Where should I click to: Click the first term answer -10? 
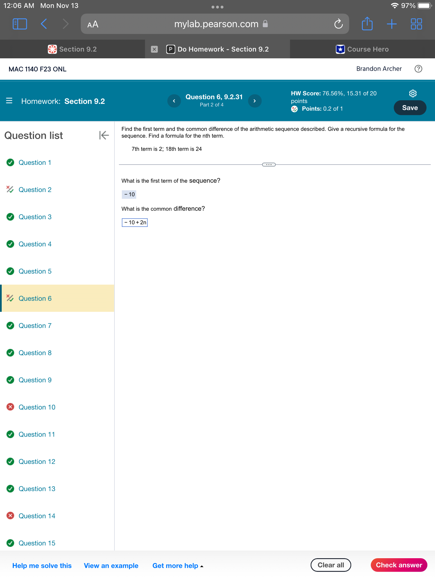coord(129,195)
